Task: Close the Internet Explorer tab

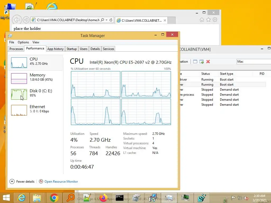Action: [165, 20]
